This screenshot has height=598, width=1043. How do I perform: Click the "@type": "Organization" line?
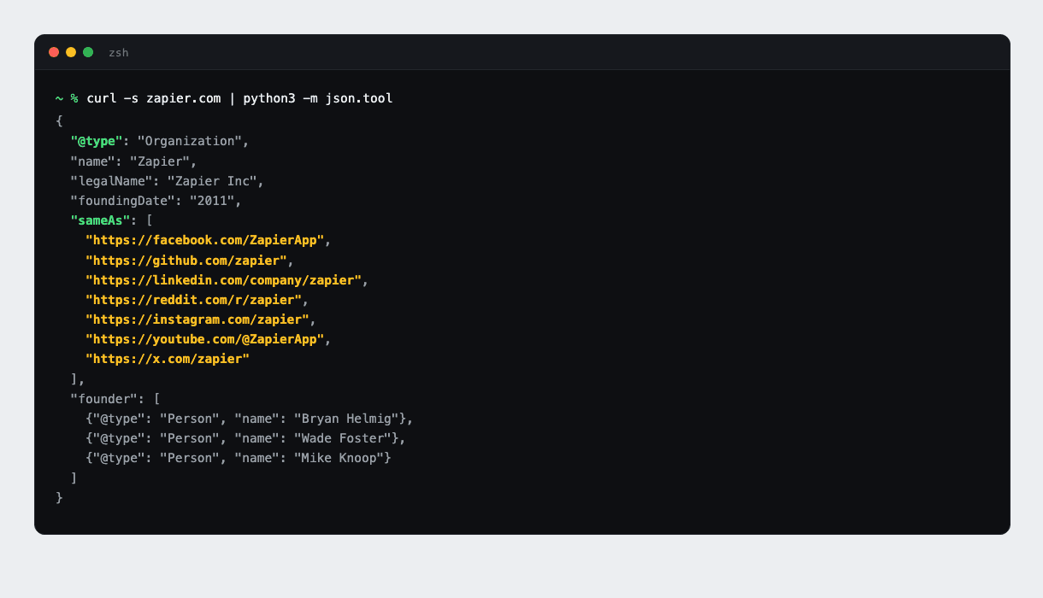[160, 141]
